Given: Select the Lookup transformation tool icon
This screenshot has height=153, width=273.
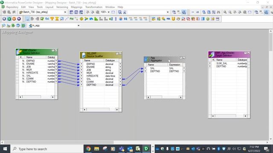Looking at the screenshot, I should coord(61,19).
